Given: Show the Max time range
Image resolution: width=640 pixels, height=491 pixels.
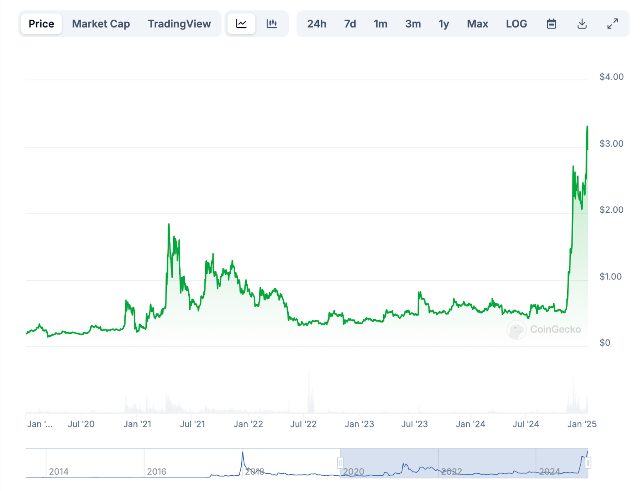Looking at the screenshot, I should [478, 24].
